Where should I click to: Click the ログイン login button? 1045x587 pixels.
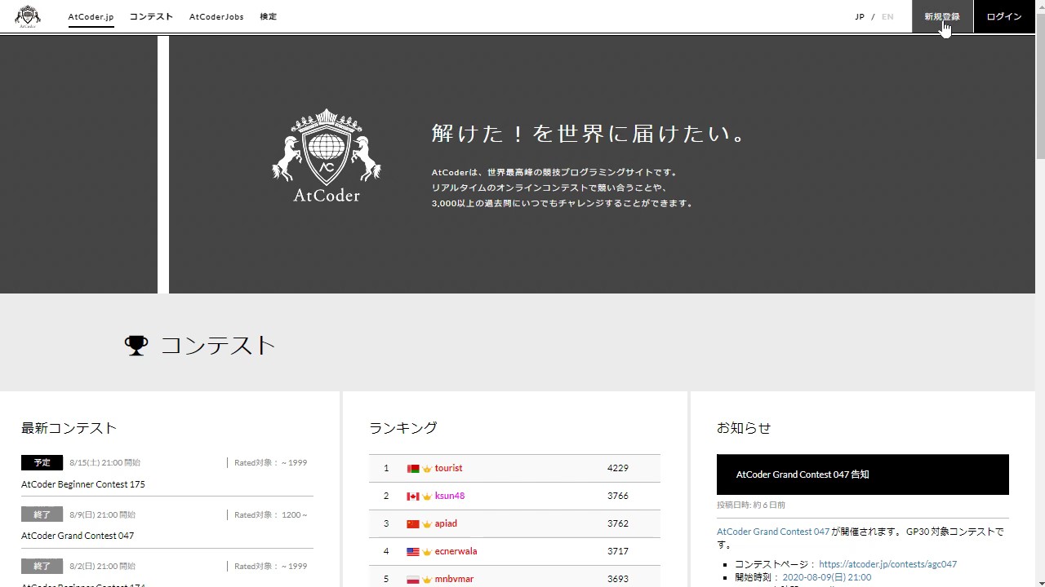pyautogui.click(x=1004, y=15)
